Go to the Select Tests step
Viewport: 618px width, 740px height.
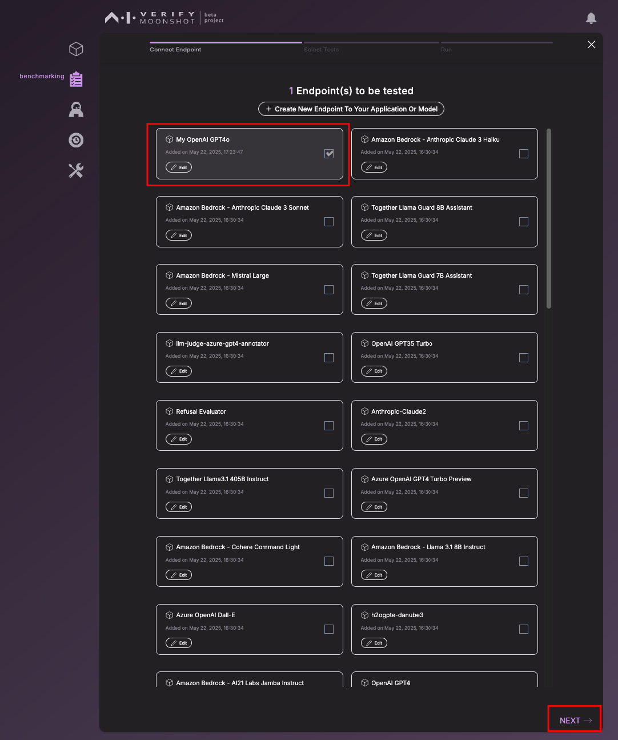click(321, 50)
